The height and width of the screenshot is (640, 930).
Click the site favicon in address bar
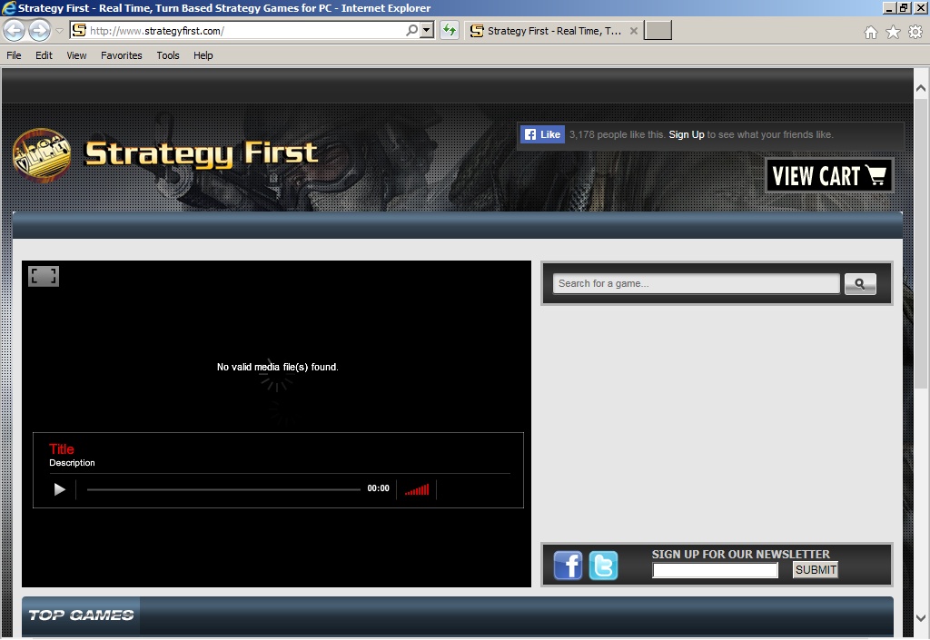(x=80, y=30)
